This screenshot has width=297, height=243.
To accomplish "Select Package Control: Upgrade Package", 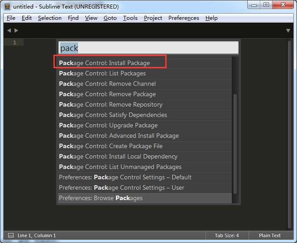I will (x=145, y=125).
